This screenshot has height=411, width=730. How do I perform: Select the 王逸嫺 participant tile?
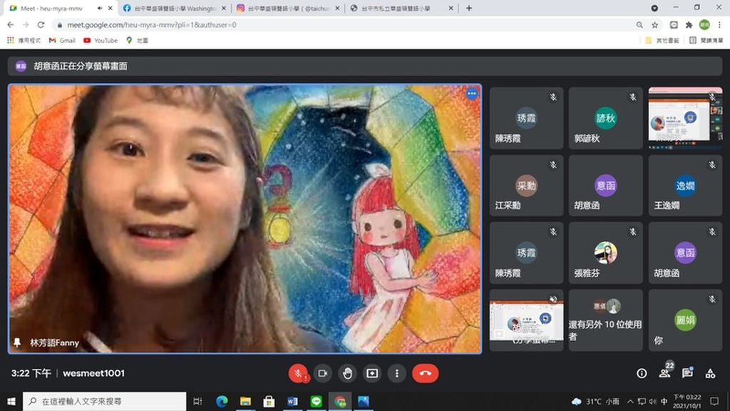[685, 186]
